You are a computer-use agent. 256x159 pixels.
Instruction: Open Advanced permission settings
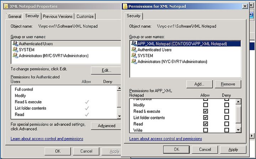coord(106,126)
